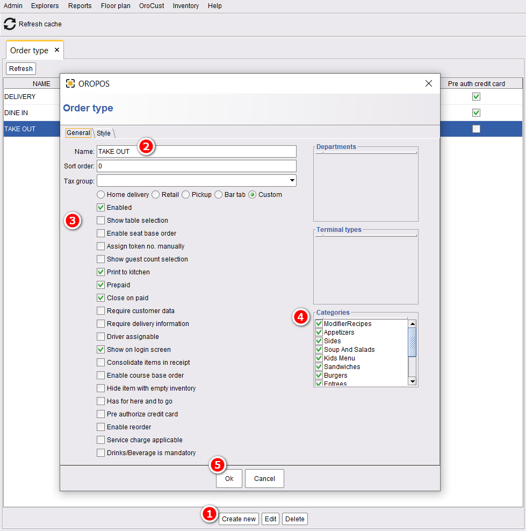Click the Ok button
Viewport: 526px width, 531px height.
pyautogui.click(x=229, y=478)
